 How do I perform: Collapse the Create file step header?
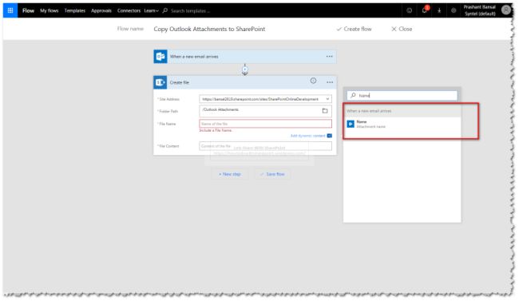point(245,82)
